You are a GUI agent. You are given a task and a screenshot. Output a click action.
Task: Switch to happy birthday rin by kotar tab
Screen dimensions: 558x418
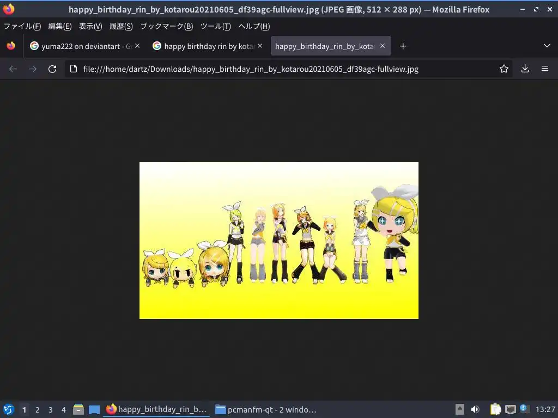point(208,46)
